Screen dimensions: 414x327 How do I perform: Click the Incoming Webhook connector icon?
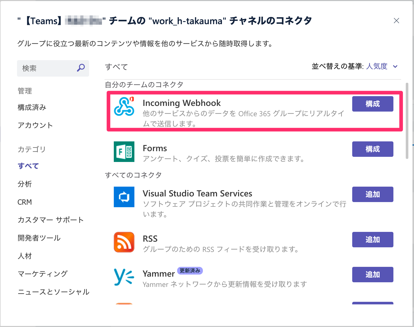[x=124, y=106]
